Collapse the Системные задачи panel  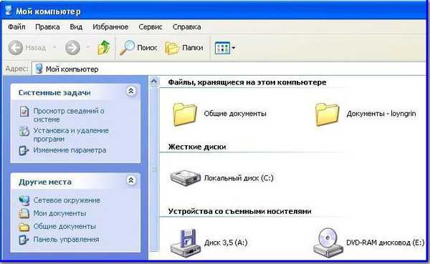(131, 91)
